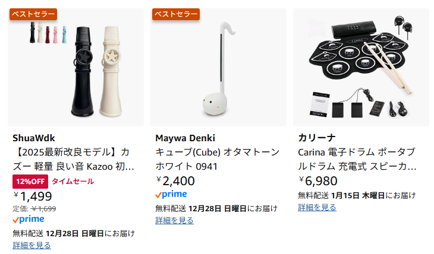Viewport: 434px width, 254px height.
Task: Open the kazoo product image
Action: (76, 67)
